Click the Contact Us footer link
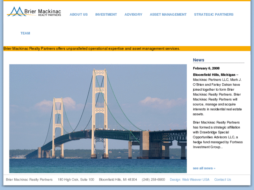This screenshot has width=254, height=190. (x=223, y=180)
